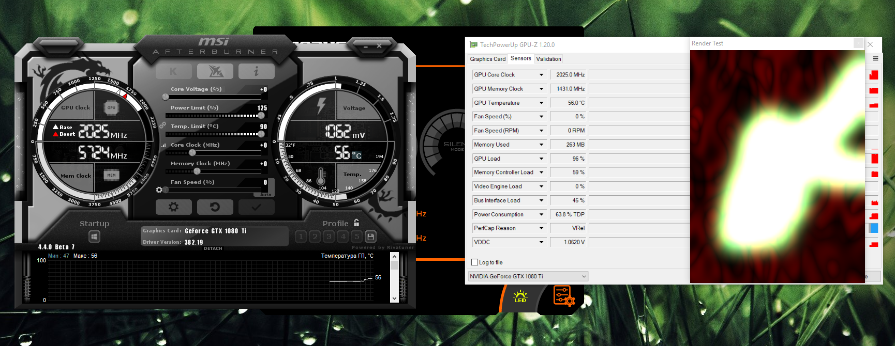Image resolution: width=895 pixels, height=346 pixels.
Task: Click the orange sliders-gear settings icon
Action: coord(564,296)
